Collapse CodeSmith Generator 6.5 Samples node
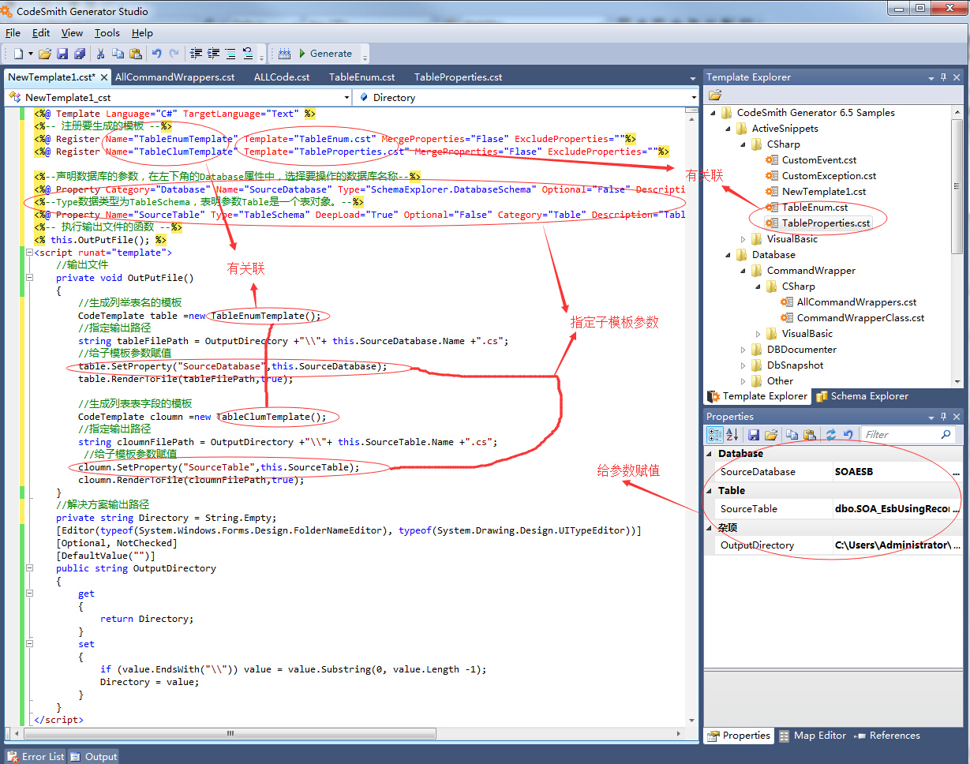Viewport: 970px width, 764px height. click(713, 112)
